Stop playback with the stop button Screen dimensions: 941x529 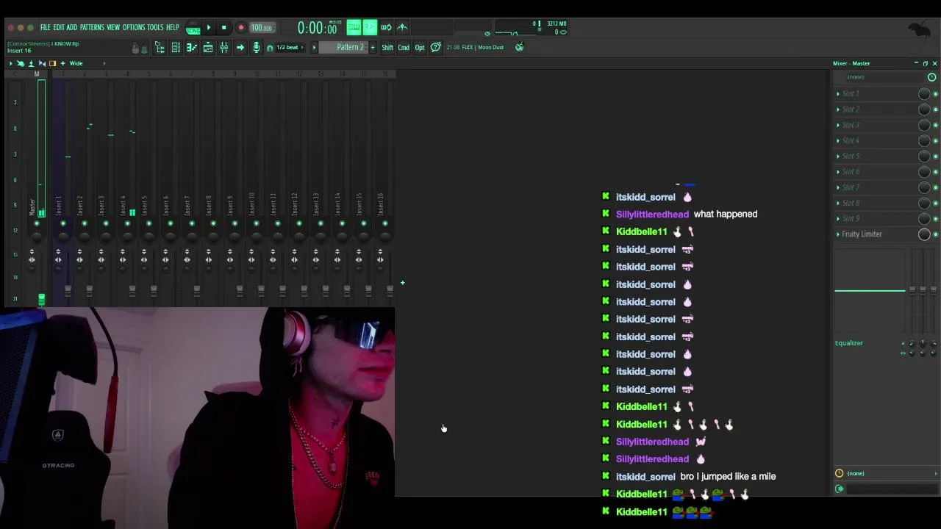[224, 28]
